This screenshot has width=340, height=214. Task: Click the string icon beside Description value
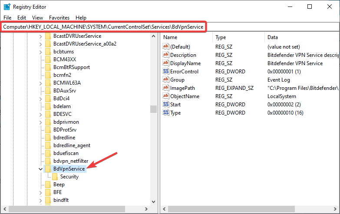tap(166, 55)
